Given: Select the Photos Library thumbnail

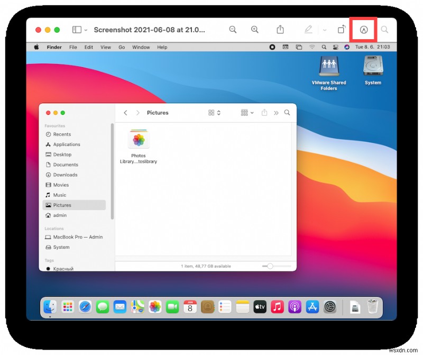Looking at the screenshot, I should point(139,140).
